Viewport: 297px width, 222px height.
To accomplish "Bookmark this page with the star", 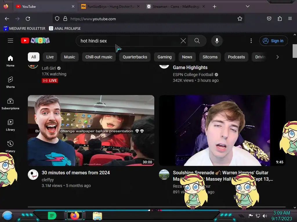I will point(240,19).
